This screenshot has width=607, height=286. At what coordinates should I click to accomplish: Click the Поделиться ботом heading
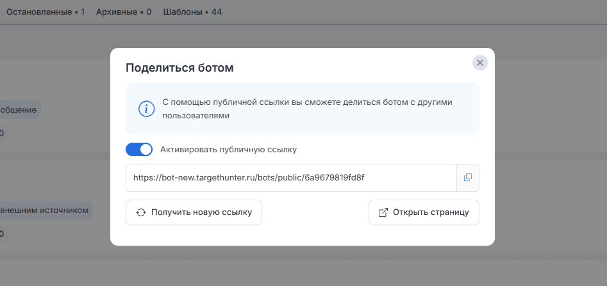tap(179, 68)
